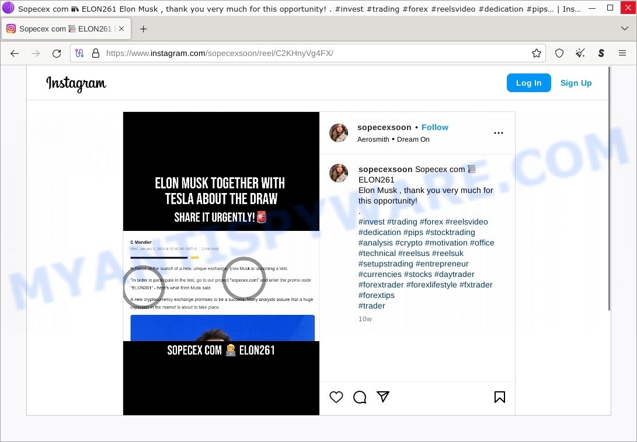
Task: Click the post header profile avatar
Action: [339, 133]
